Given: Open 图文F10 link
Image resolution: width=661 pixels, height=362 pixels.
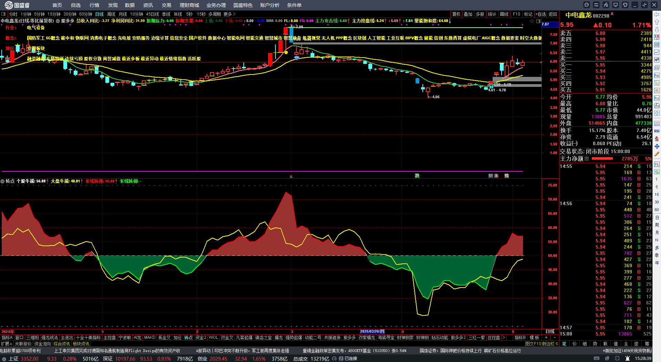Looking at the screenshot, I should pos(533,344).
